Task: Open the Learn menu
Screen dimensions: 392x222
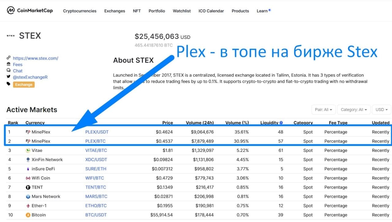Action: click(262, 11)
